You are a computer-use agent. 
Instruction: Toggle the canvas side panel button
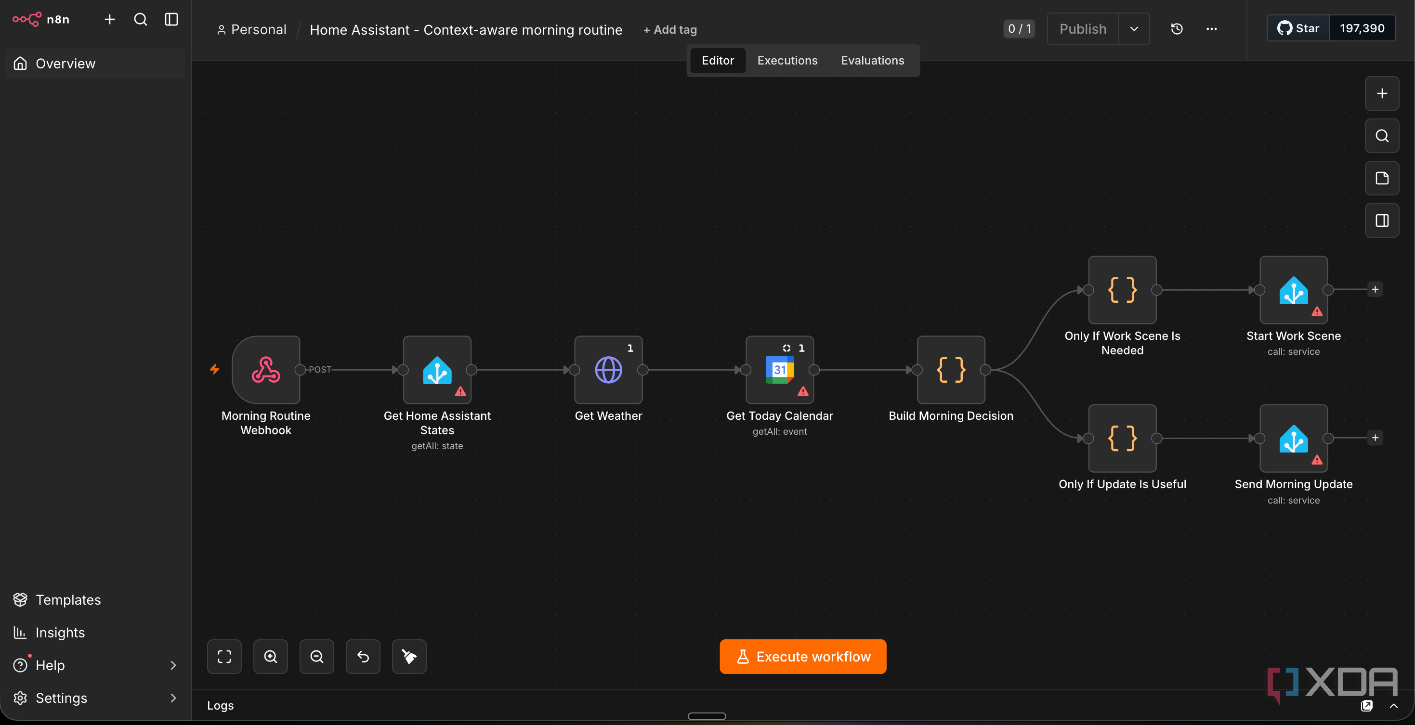[x=1382, y=220]
